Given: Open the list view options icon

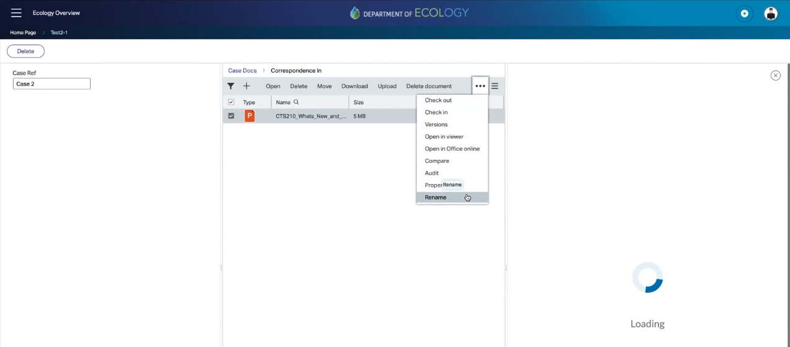Looking at the screenshot, I should coord(495,86).
